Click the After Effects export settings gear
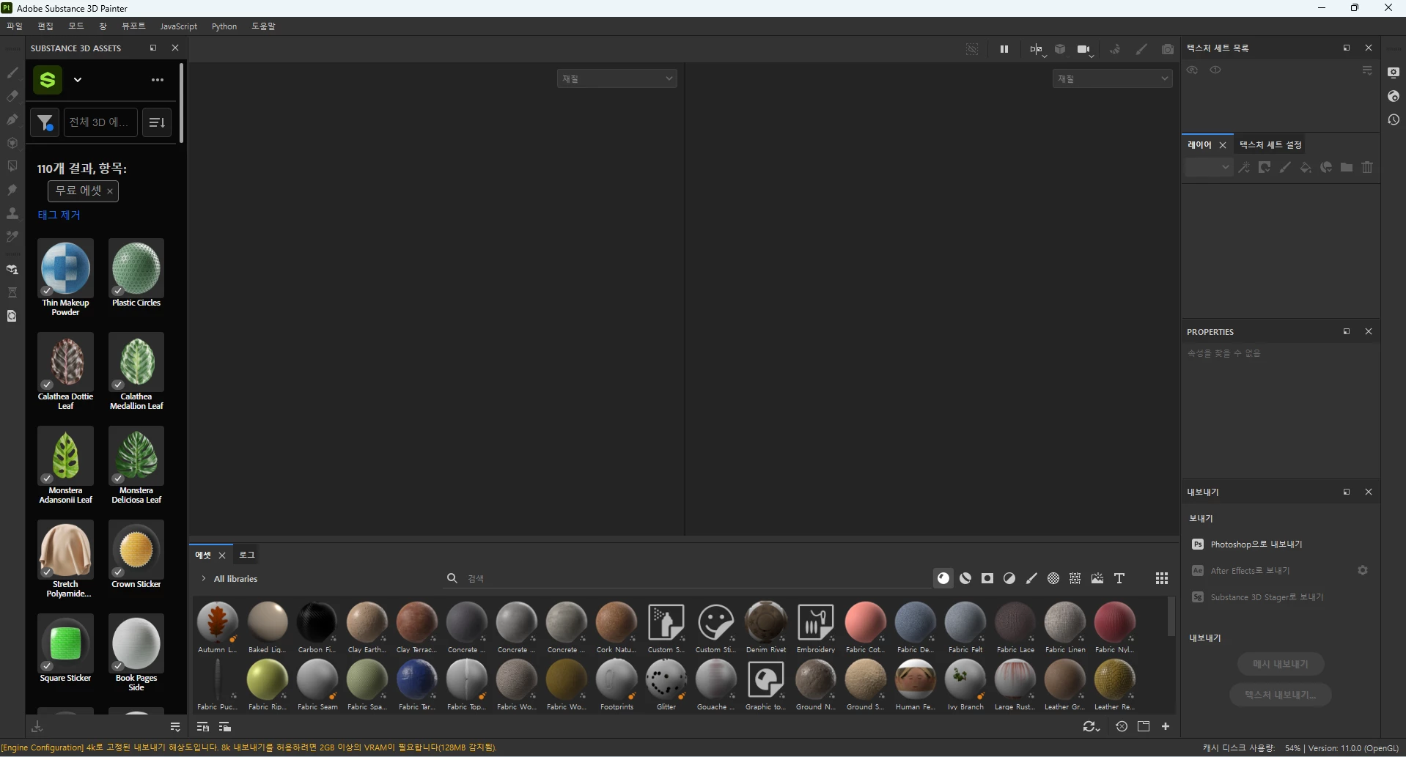The width and height of the screenshot is (1406, 757). click(1363, 570)
